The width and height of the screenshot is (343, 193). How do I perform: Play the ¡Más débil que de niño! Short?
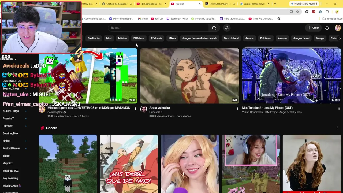coord(129,164)
